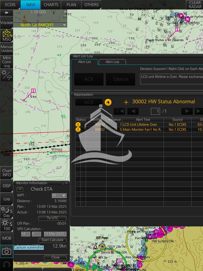Click the zoom in plus on scale

click(65, 12)
